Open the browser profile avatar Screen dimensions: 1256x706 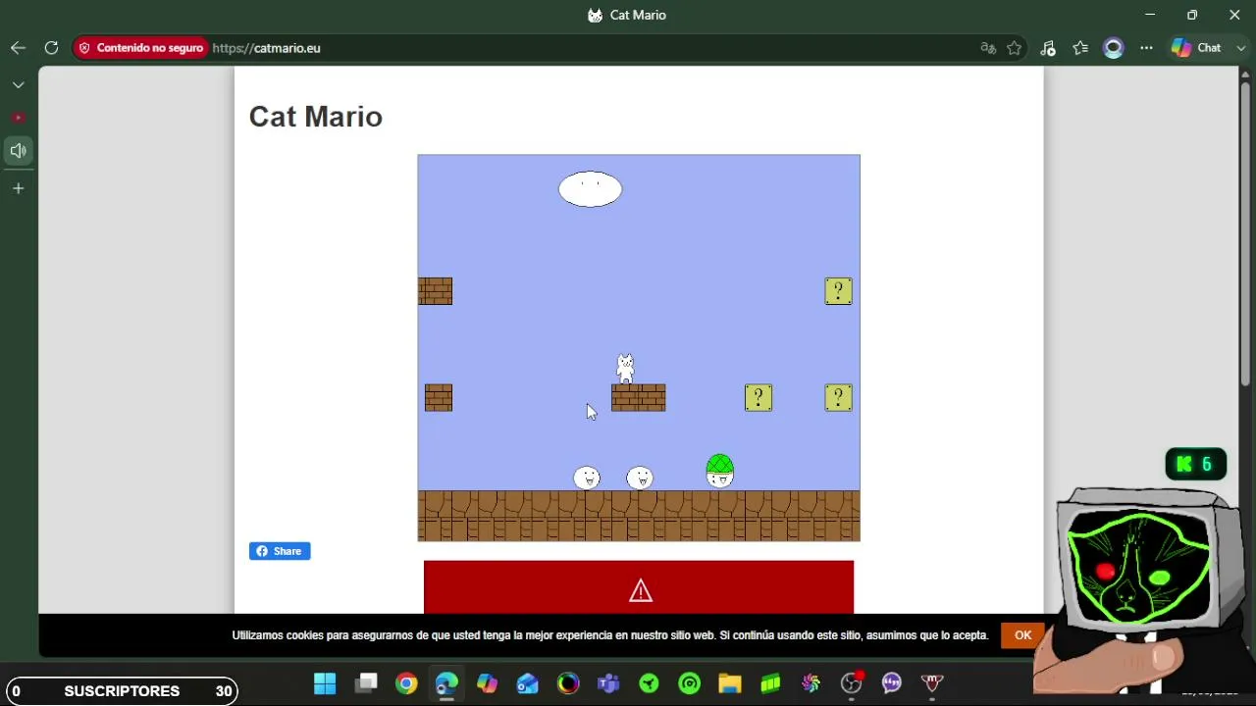click(1114, 47)
